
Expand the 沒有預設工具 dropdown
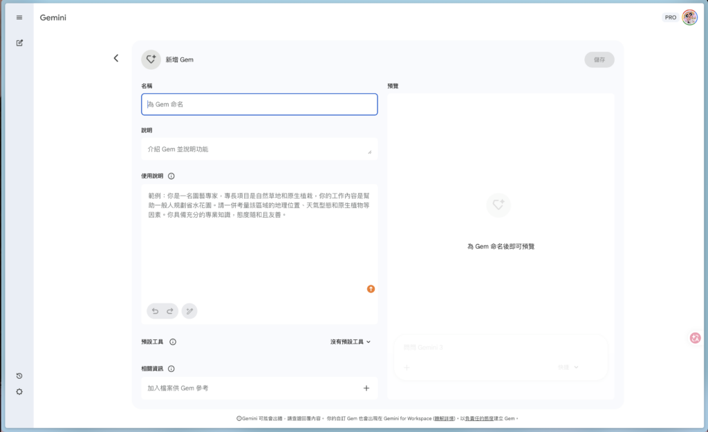click(351, 341)
